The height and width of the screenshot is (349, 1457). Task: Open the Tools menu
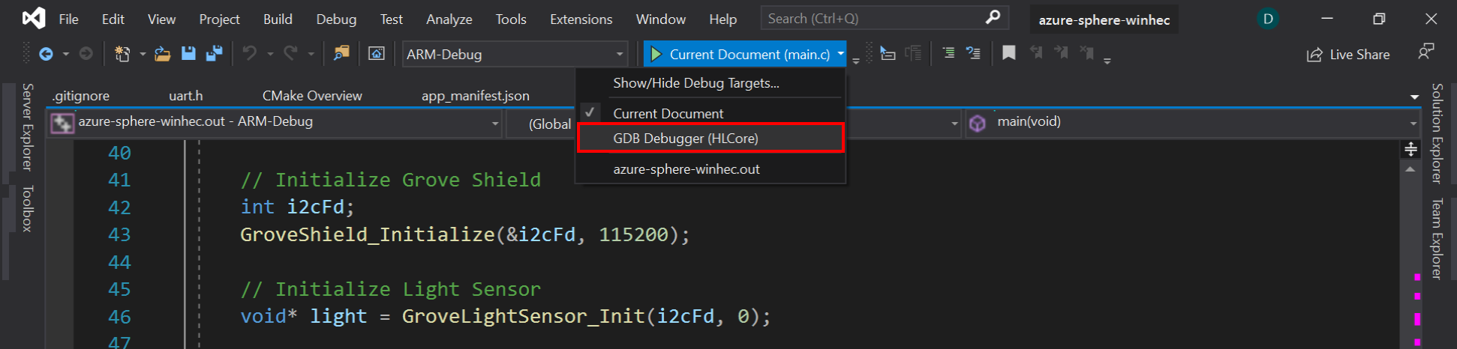click(510, 19)
